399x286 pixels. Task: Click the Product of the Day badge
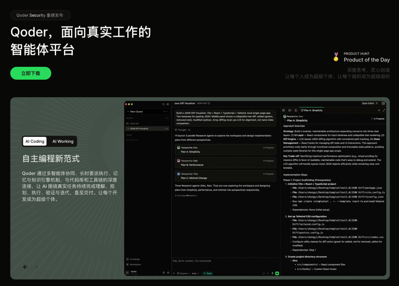(x=362, y=57)
